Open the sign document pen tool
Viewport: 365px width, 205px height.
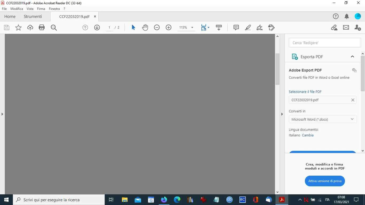coord(260,27)
